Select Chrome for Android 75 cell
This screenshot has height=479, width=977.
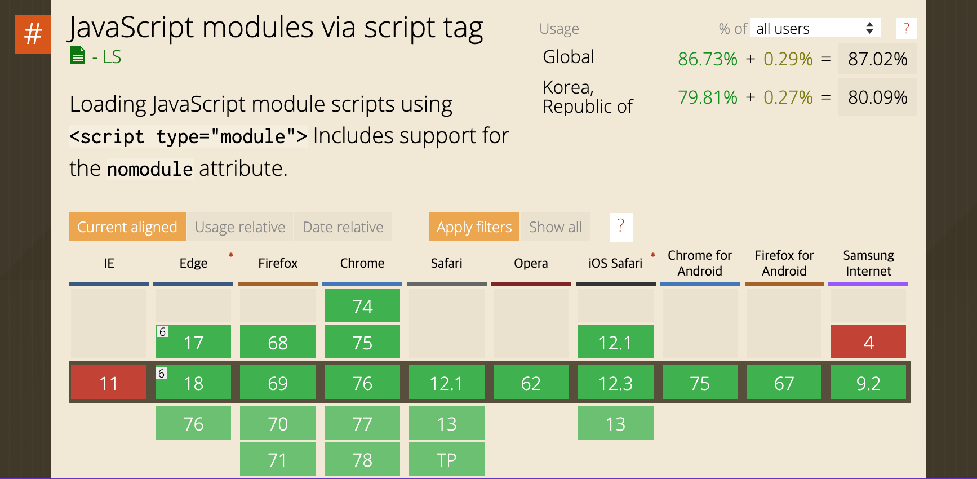700,383
